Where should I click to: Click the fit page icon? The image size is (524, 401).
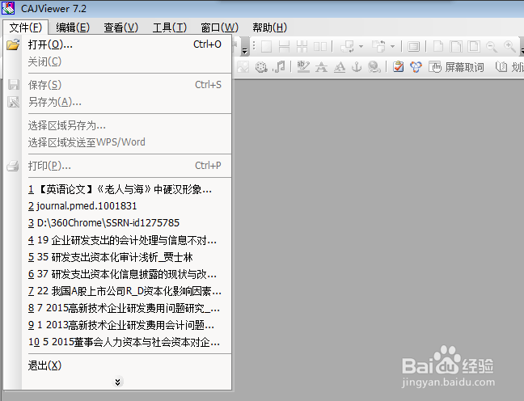click(474, 46)
